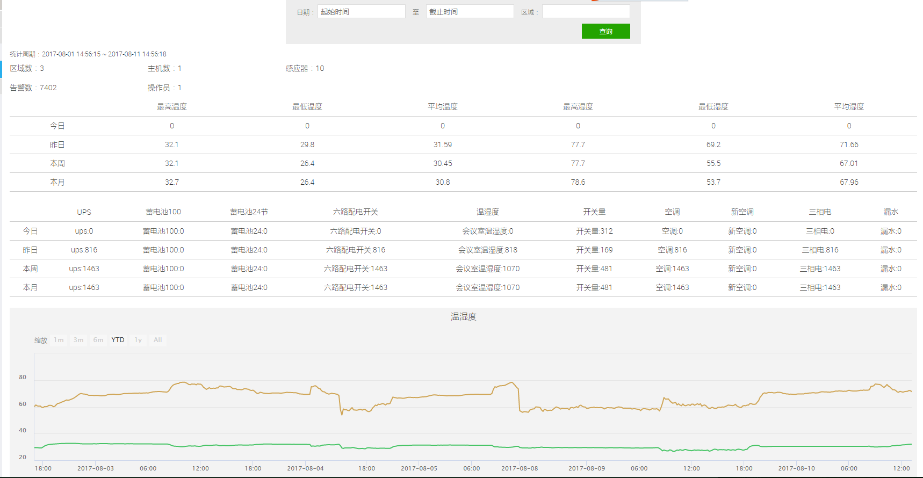Click the UPS column header
The height and width of the screenshot is (478, 923).
tap(84, 212)
